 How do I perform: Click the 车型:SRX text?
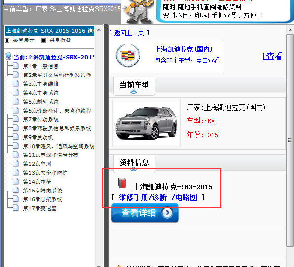[201, 121]
